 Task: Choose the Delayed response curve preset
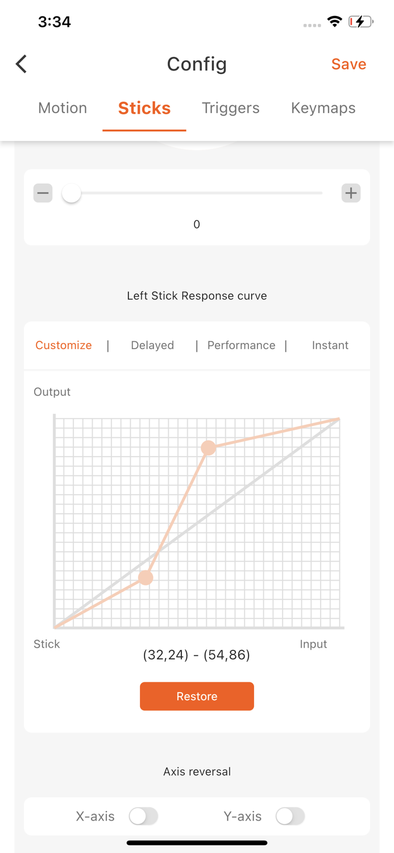pos(152,345)
